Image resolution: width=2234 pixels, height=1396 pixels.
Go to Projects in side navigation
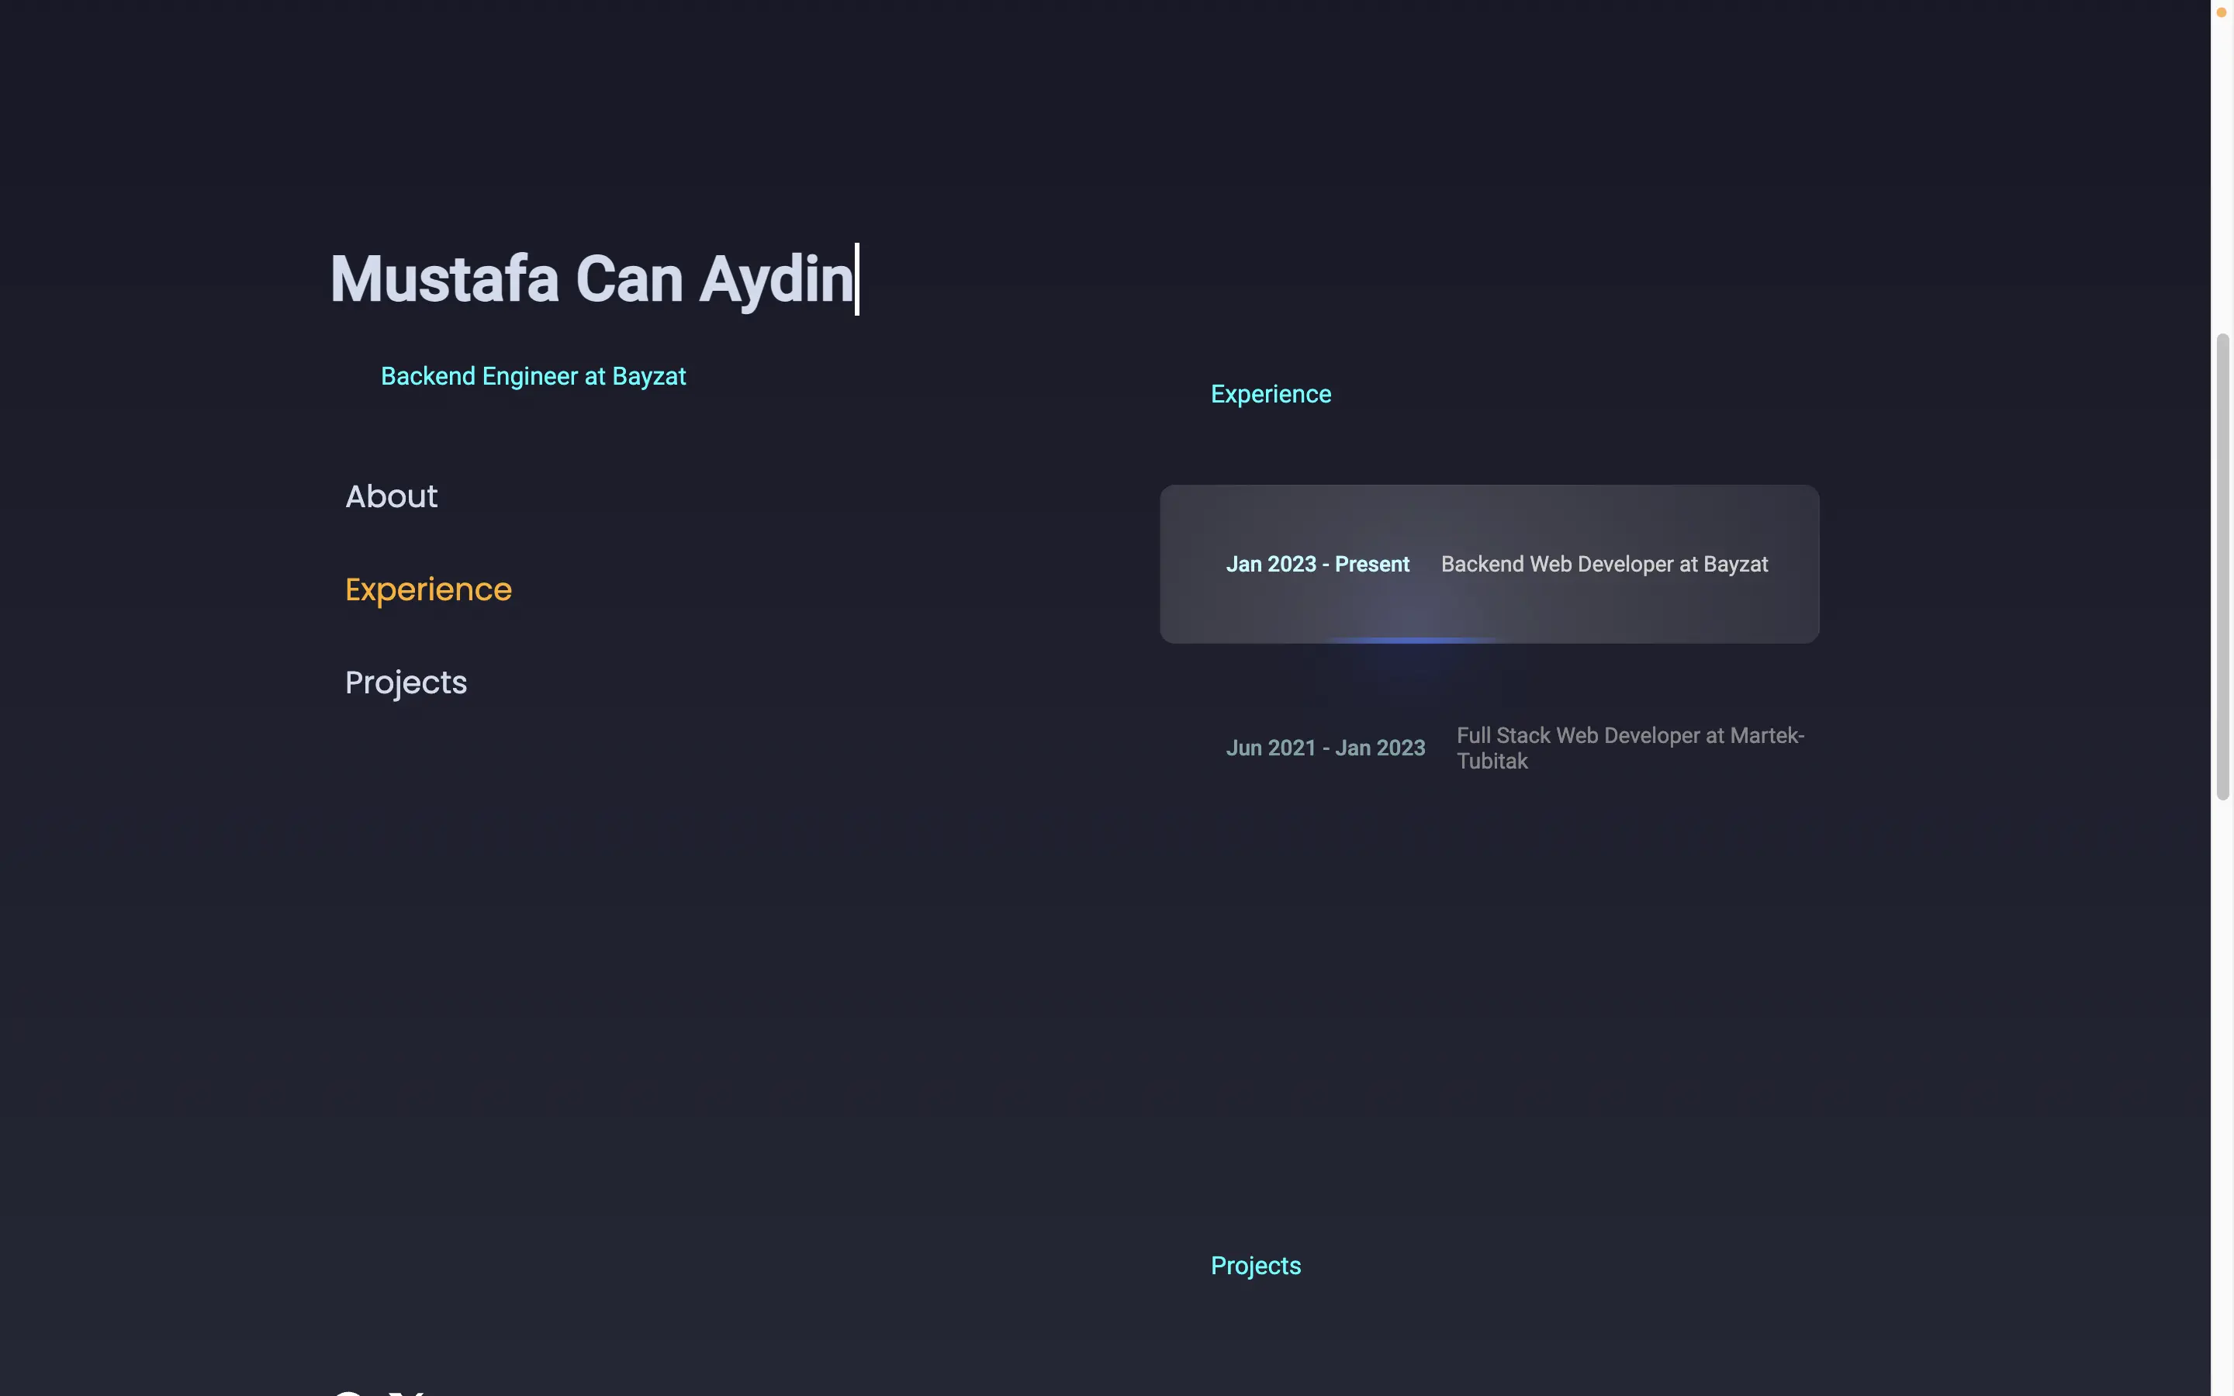pos(406,683)
